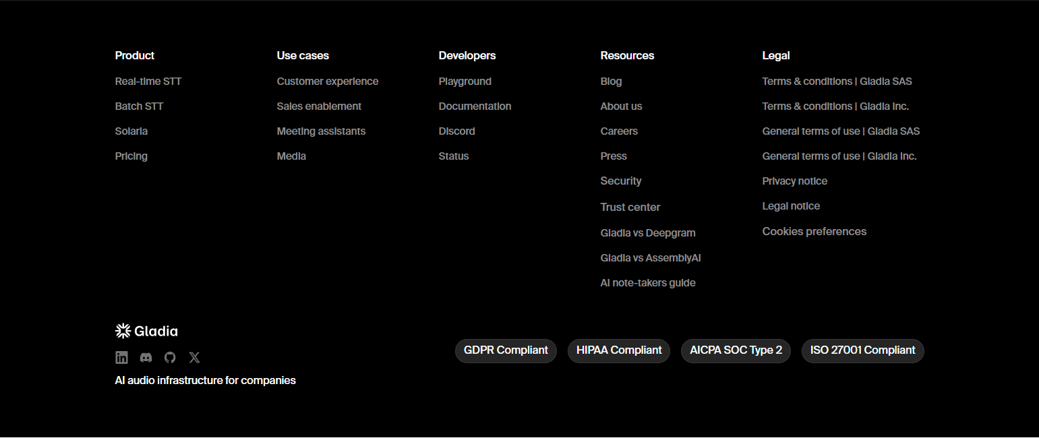The image size is (1039, 438).
Task: Open the Meeting assistants use case
Action: (321, 131)
